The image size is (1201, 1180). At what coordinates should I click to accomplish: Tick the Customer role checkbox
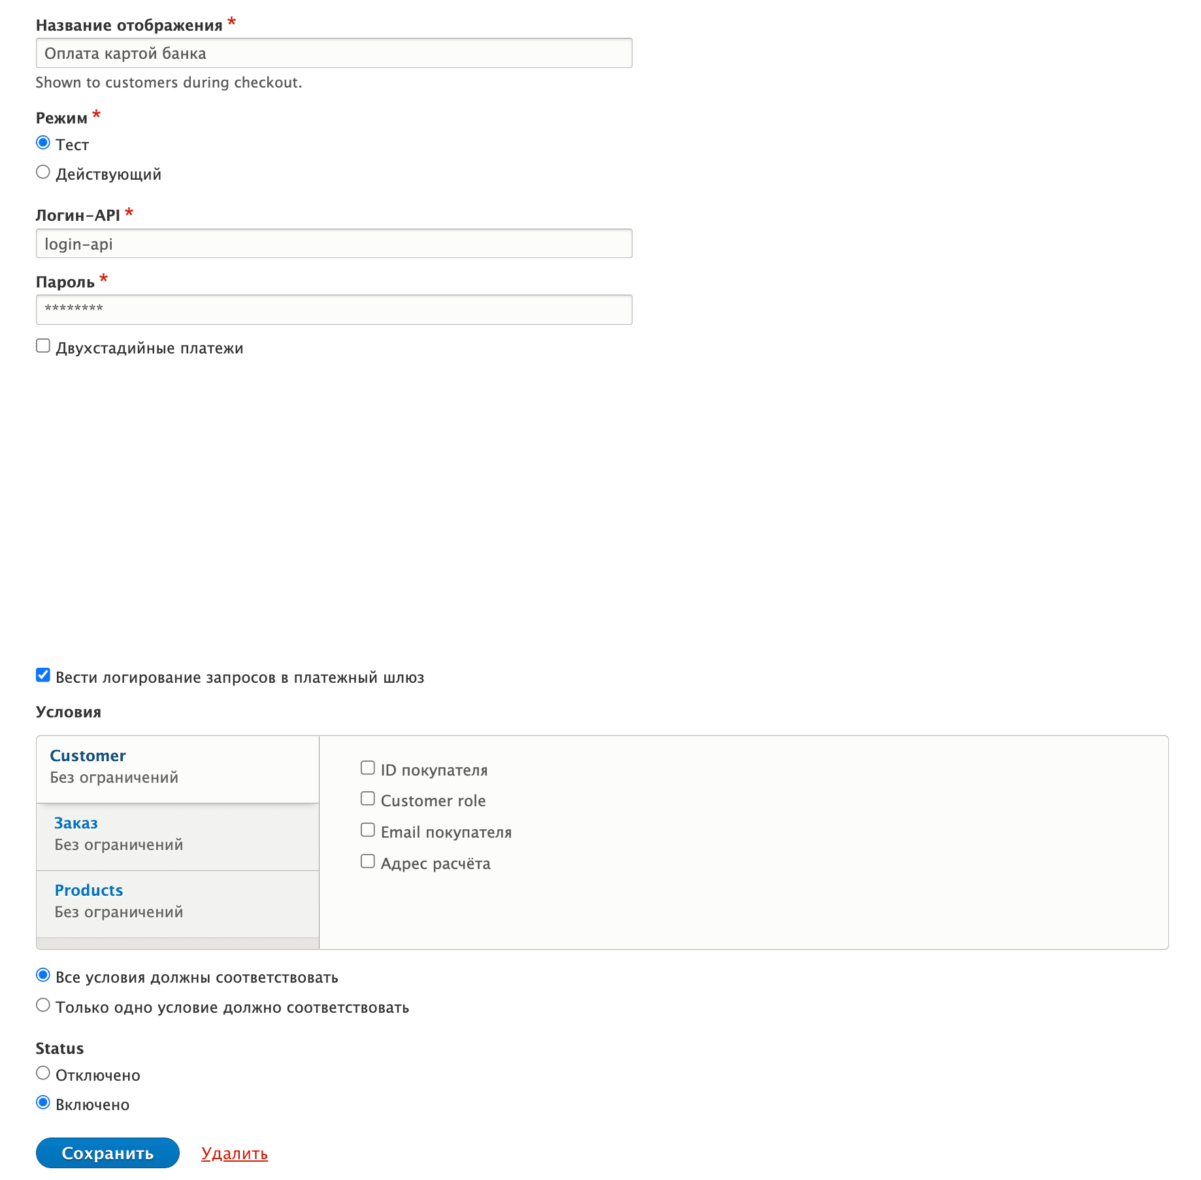[368, 799]
